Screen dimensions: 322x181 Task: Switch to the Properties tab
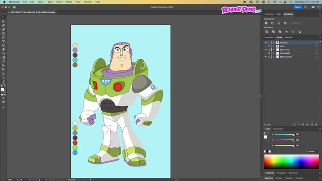click(269, 37)
